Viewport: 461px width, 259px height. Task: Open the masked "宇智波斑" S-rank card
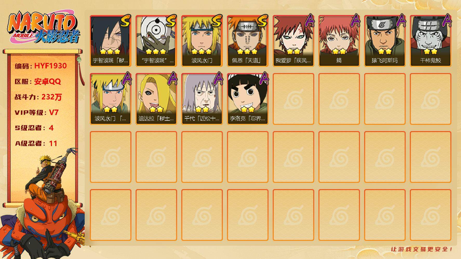pos(156,41)
